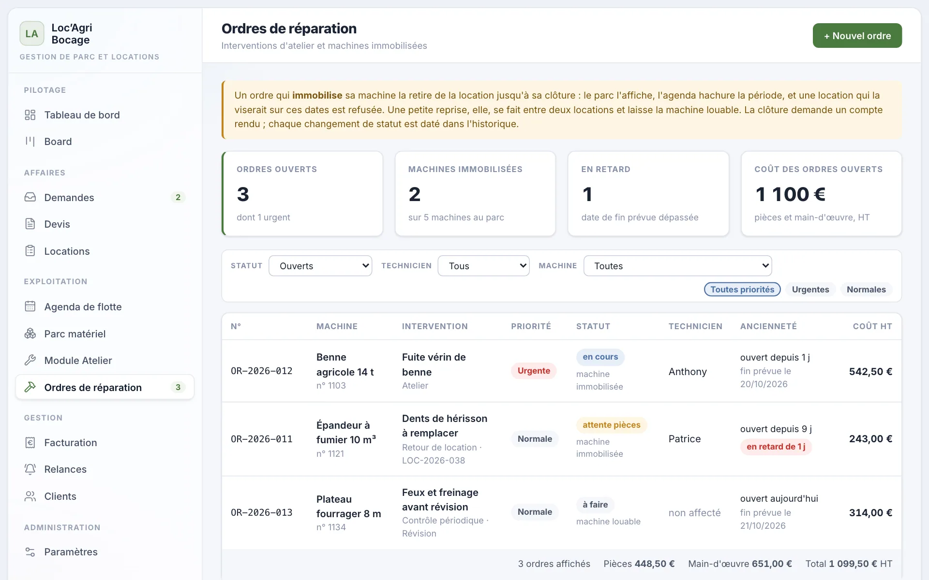
Task: Go to Tableau de bord menu item
Action: [x=105, y=115]
